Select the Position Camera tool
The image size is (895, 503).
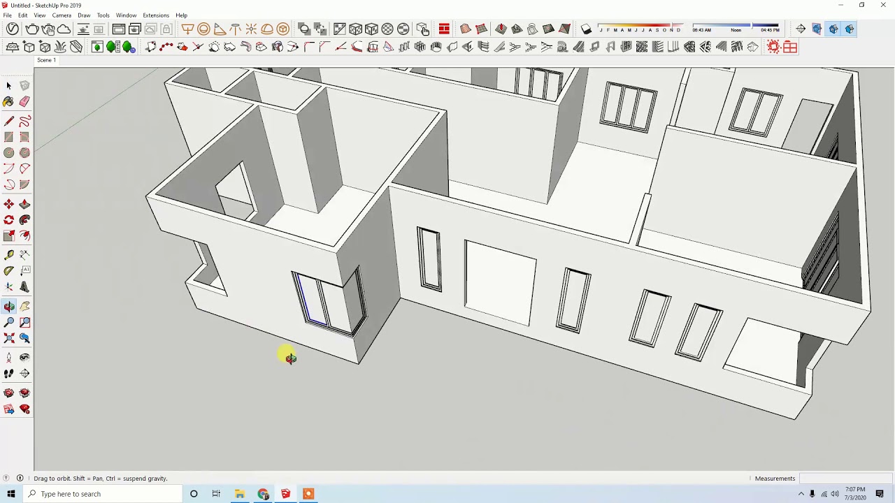(9, 358)
